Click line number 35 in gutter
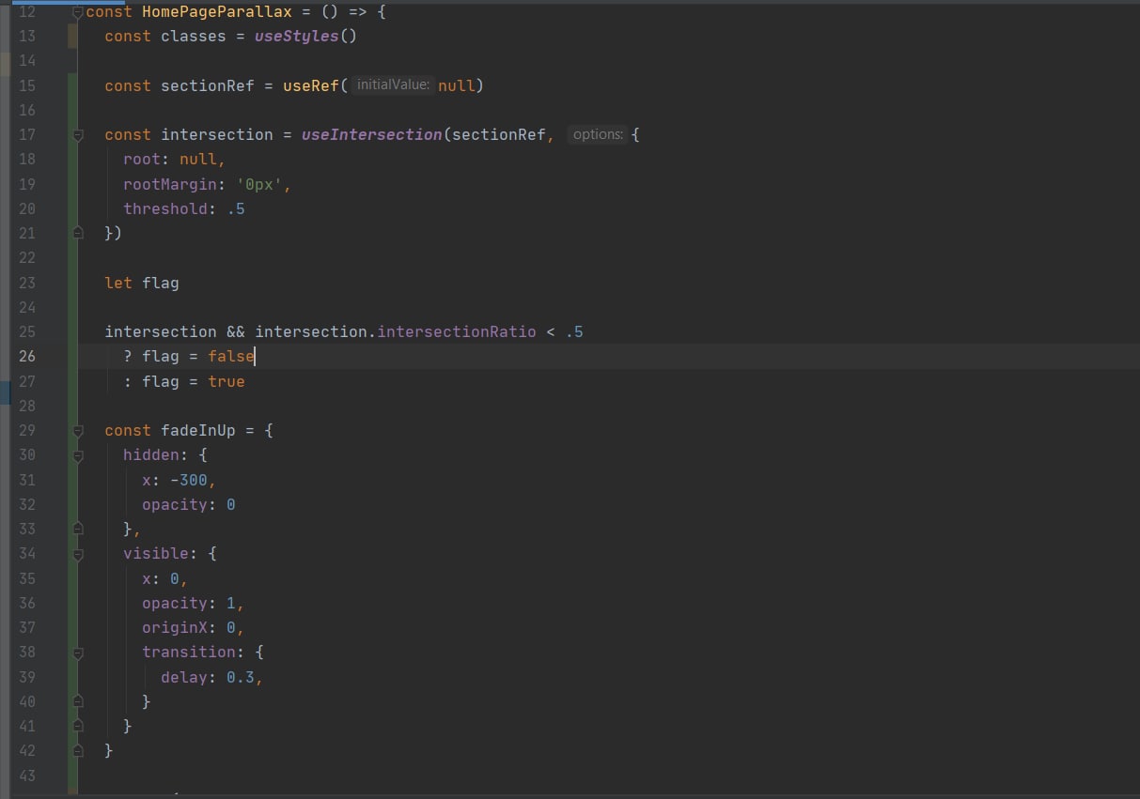 click(x=26, y=577)
